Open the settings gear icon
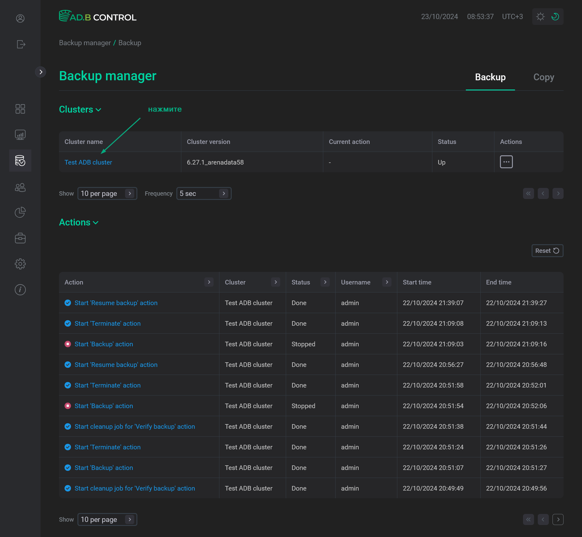This screenshot has width=582, height=537. point(20,264)
